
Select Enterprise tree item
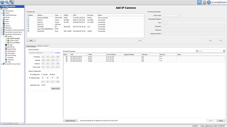tap(8, 28)
